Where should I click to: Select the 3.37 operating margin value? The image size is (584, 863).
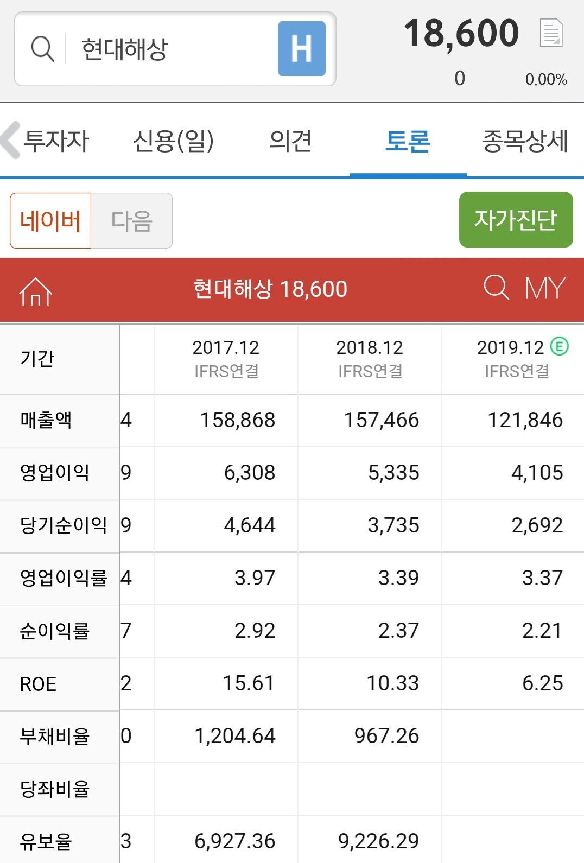543,578
